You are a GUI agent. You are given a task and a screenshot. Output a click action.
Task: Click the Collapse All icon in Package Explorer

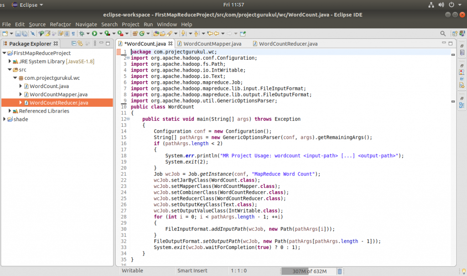(73, 43)
